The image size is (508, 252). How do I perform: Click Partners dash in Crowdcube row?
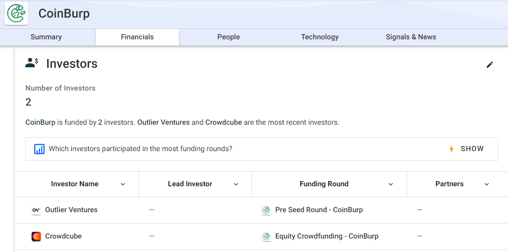(x=419, y=236)
